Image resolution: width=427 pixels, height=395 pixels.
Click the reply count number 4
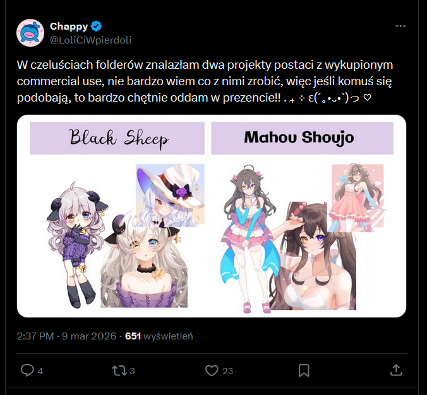click(40, 371)
